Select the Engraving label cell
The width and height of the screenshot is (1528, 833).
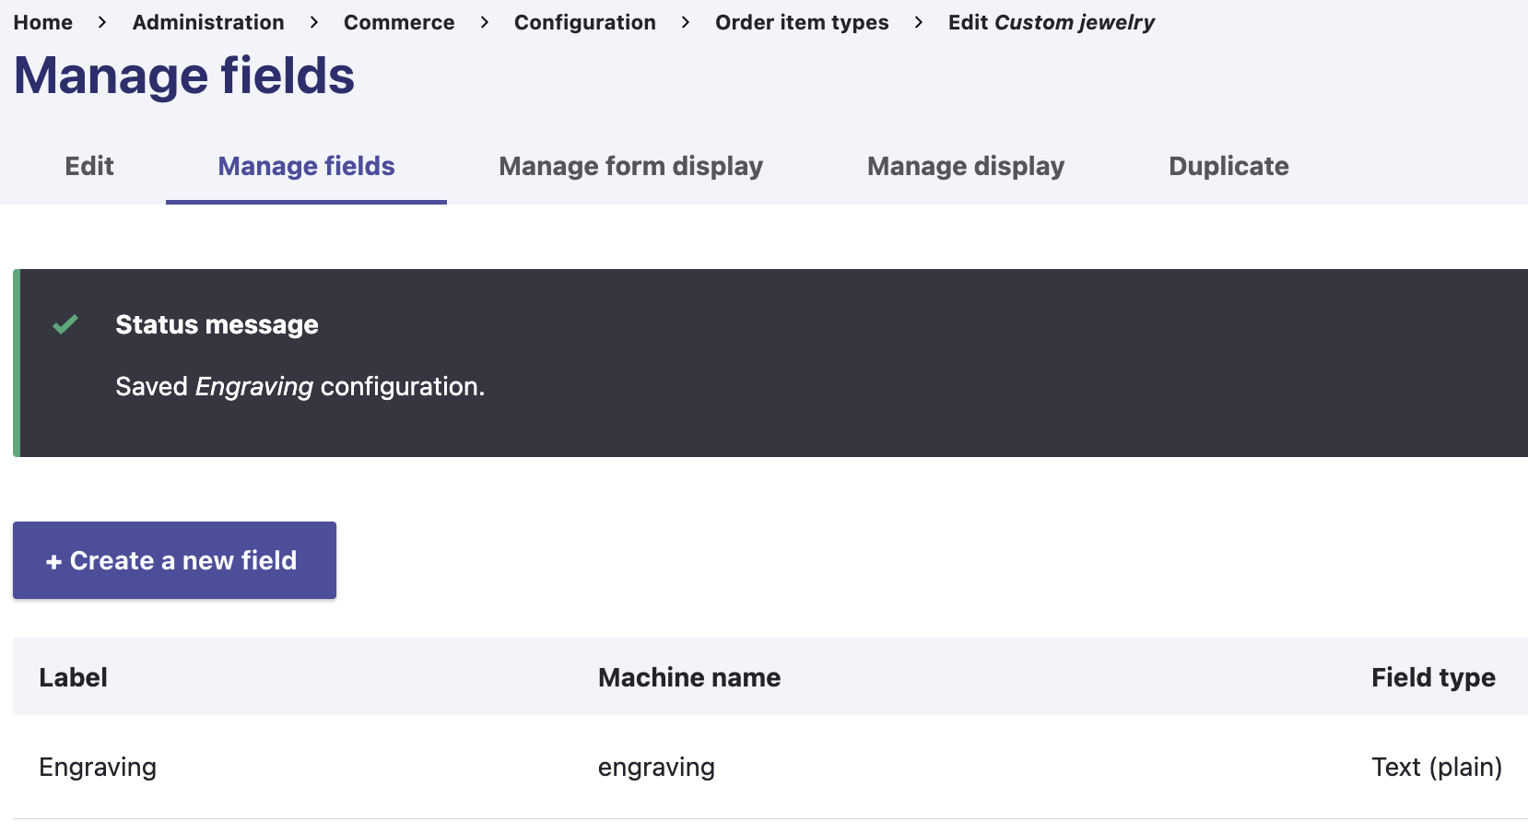pos(98,767)
